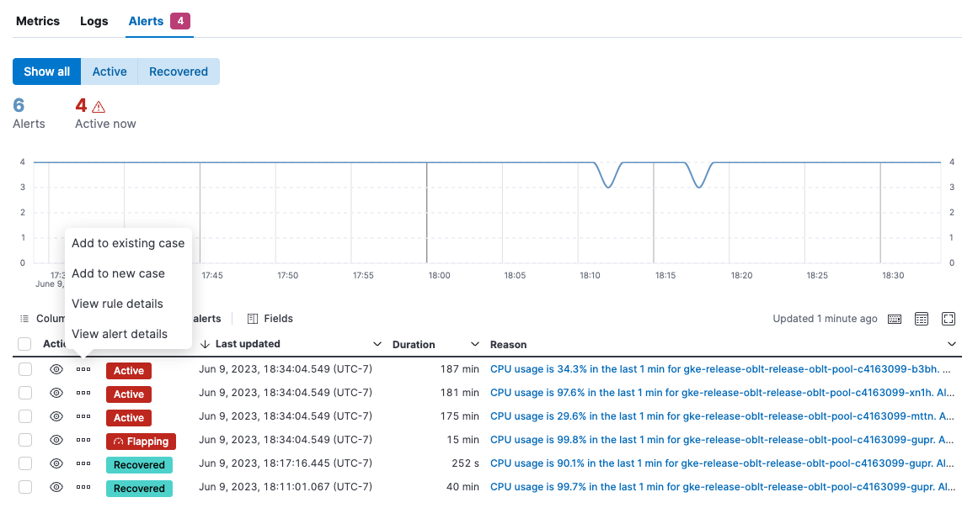Click the warning triangle next to Active now
978x508 pixels.
tap(99, 106)
